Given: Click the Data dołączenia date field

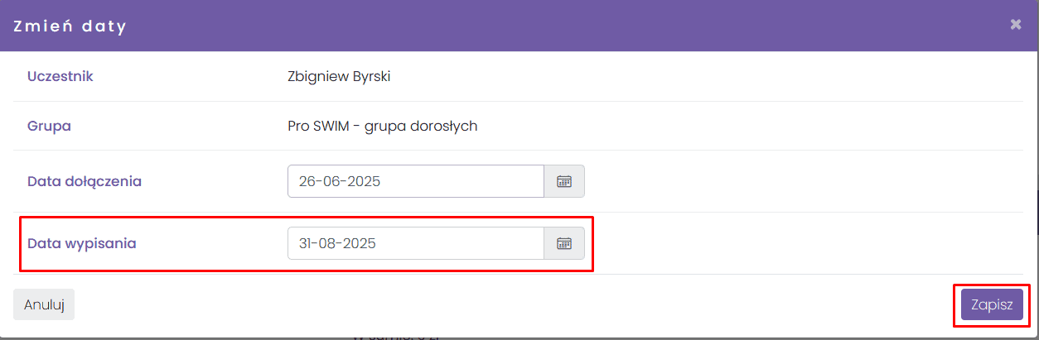Looking at the screenshot, I should coord(415,181).
